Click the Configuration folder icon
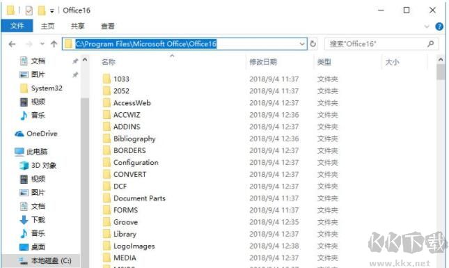 click(107, 162)
